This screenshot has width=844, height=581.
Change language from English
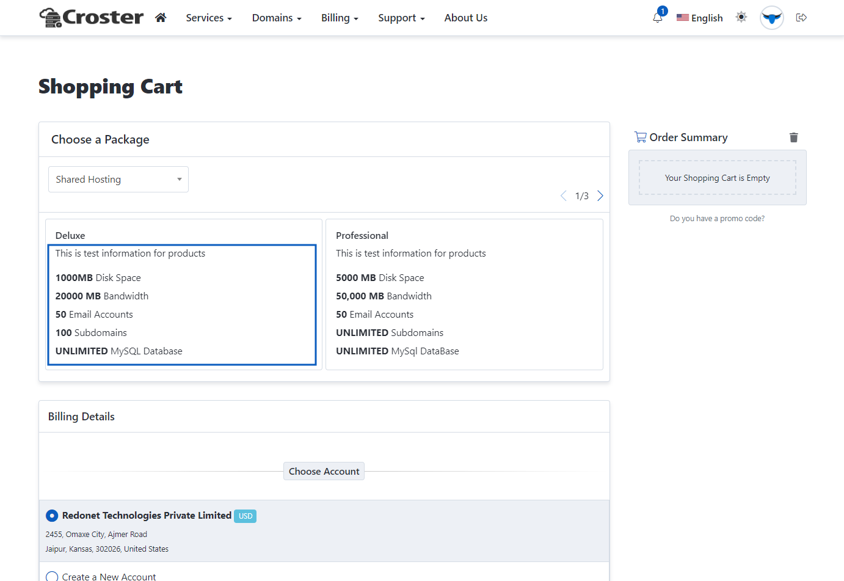(x=700, y=18)
